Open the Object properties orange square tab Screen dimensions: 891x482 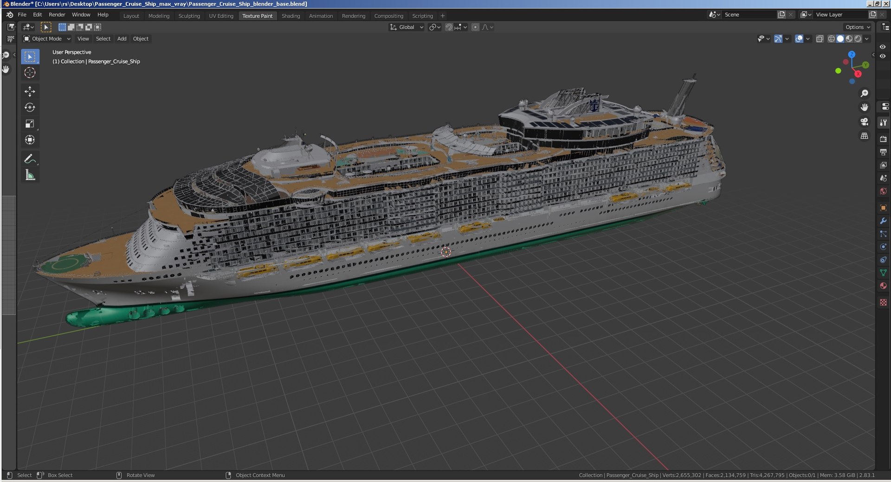(x=883, y=208)
